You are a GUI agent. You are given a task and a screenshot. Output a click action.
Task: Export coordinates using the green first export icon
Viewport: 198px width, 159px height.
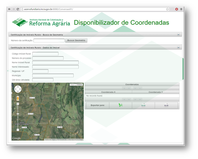(120, 105)
